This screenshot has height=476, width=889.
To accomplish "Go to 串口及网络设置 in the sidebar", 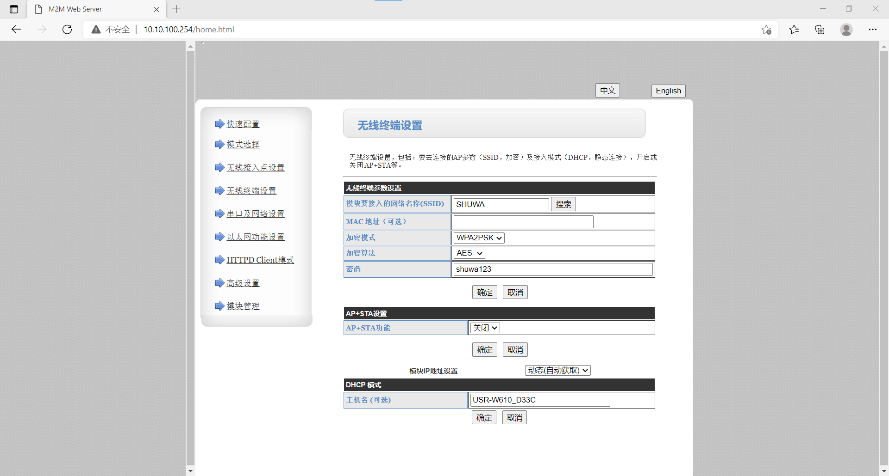I will 255,214.
